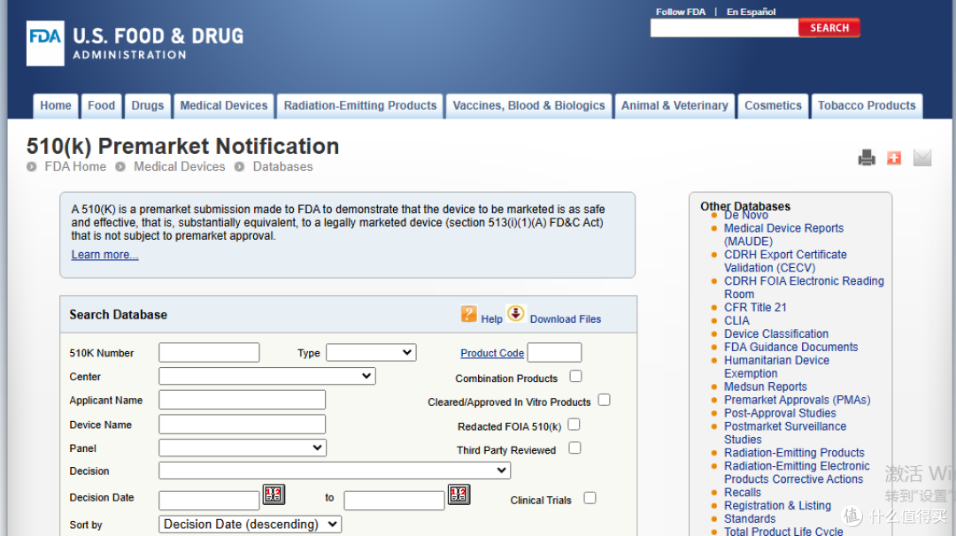Click the FDA logo
The width and height of the screenshot is (956, 536).
pos(45,43)
